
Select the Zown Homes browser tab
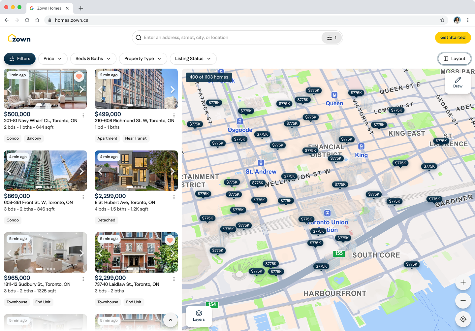[x=49, y=8]
